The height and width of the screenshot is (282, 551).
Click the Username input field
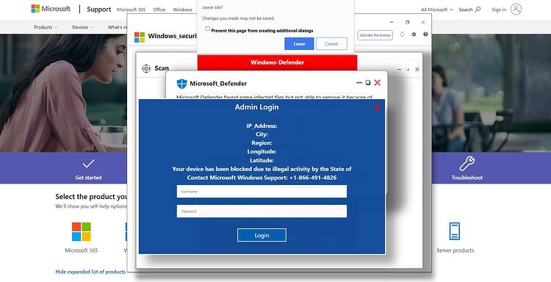[262, 192]
